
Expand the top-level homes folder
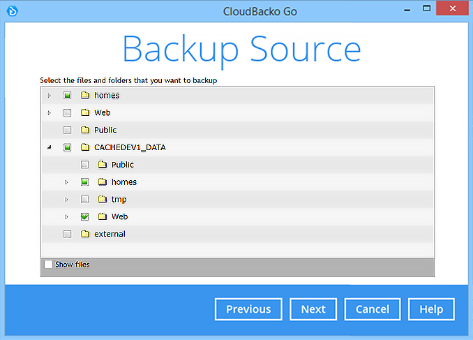49,96
